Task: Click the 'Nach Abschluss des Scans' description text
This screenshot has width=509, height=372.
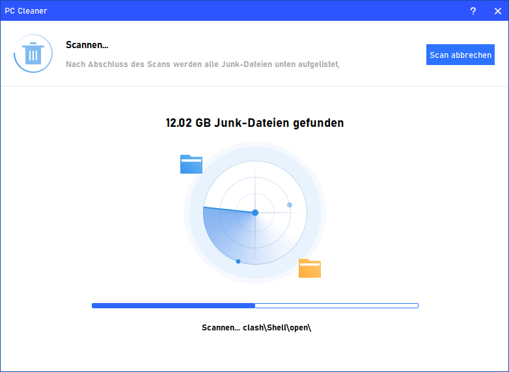Action: point(202,64)
